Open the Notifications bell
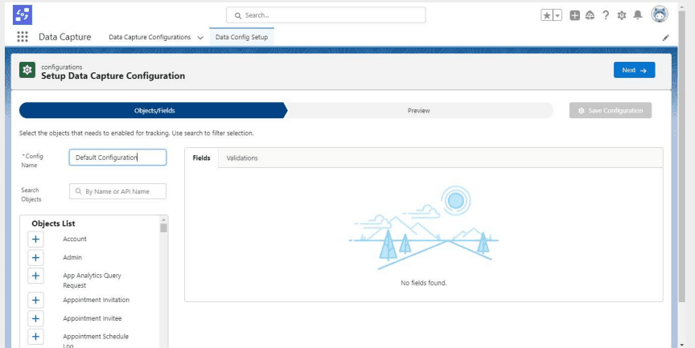 [637, 15]
